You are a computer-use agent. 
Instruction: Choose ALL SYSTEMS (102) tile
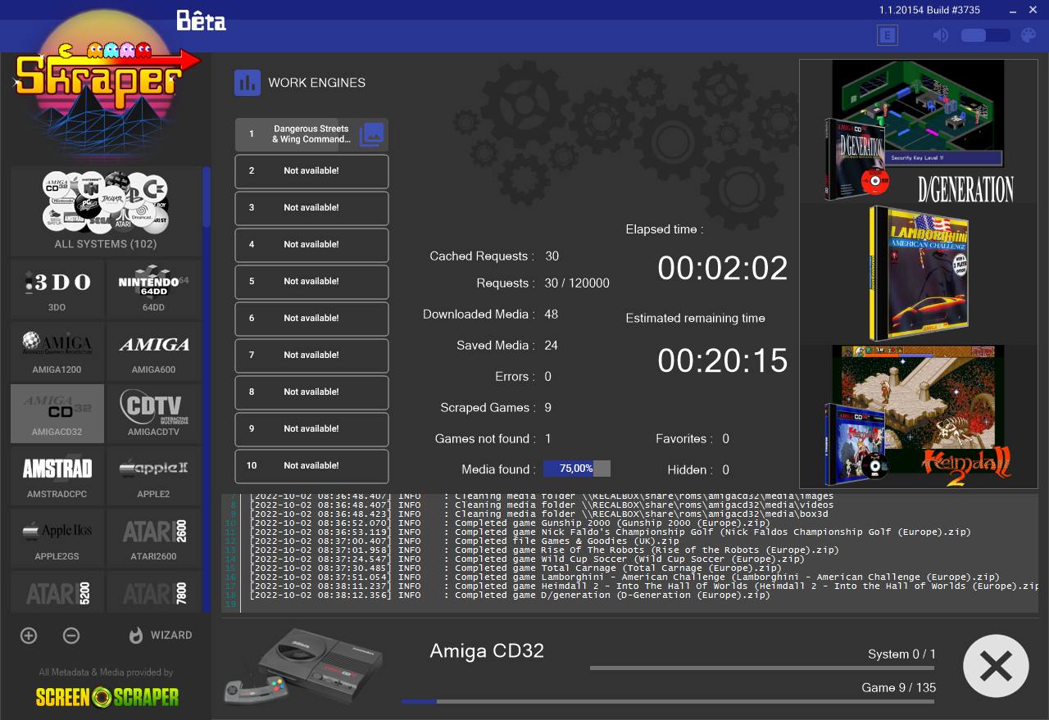(106, 211)
